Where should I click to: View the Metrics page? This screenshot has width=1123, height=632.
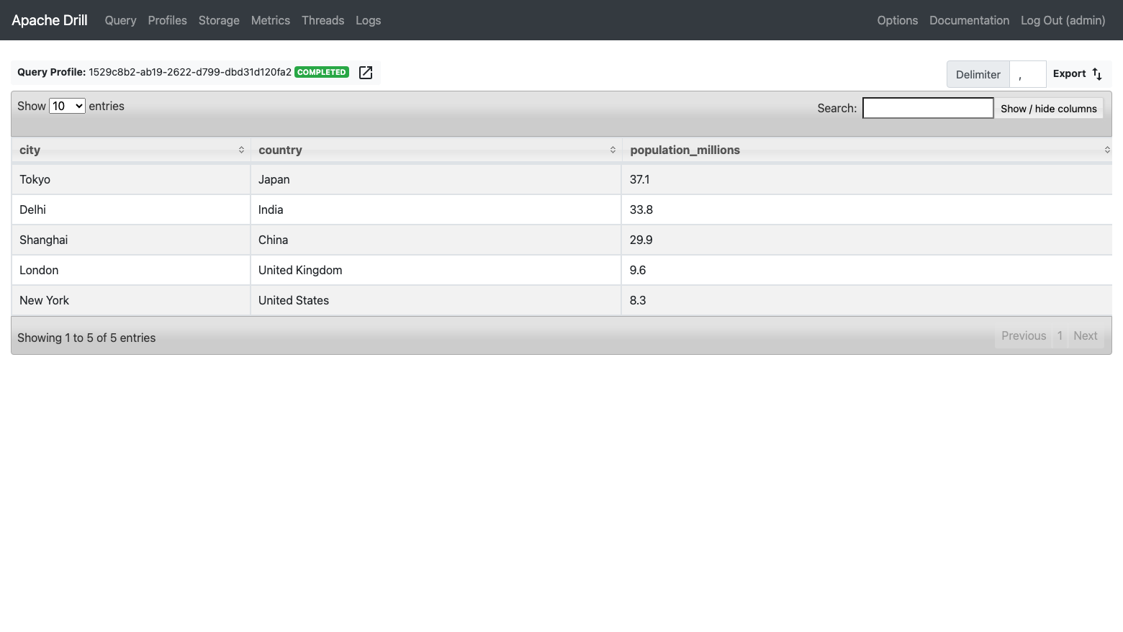click(x=271, y=20)
